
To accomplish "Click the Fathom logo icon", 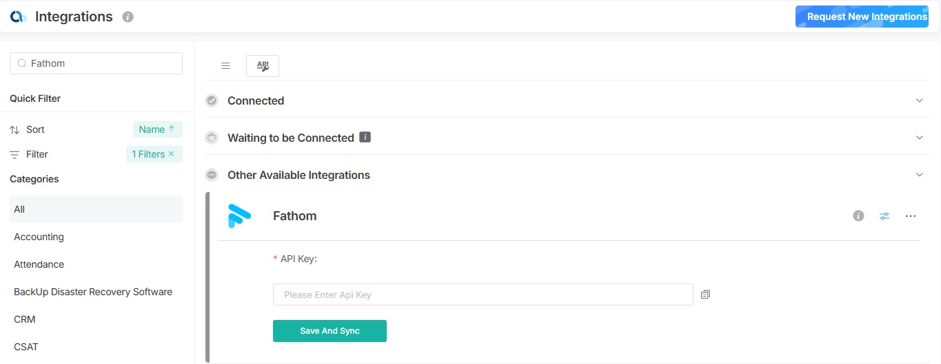I will (x=240, y=216).
